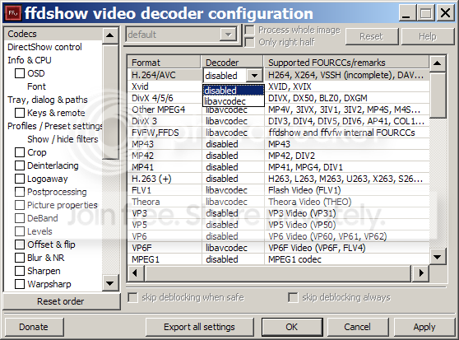Click the DivX 3 libavcodec cell
Viewport: 459px width, 340px height.
(x=232, y=121)
